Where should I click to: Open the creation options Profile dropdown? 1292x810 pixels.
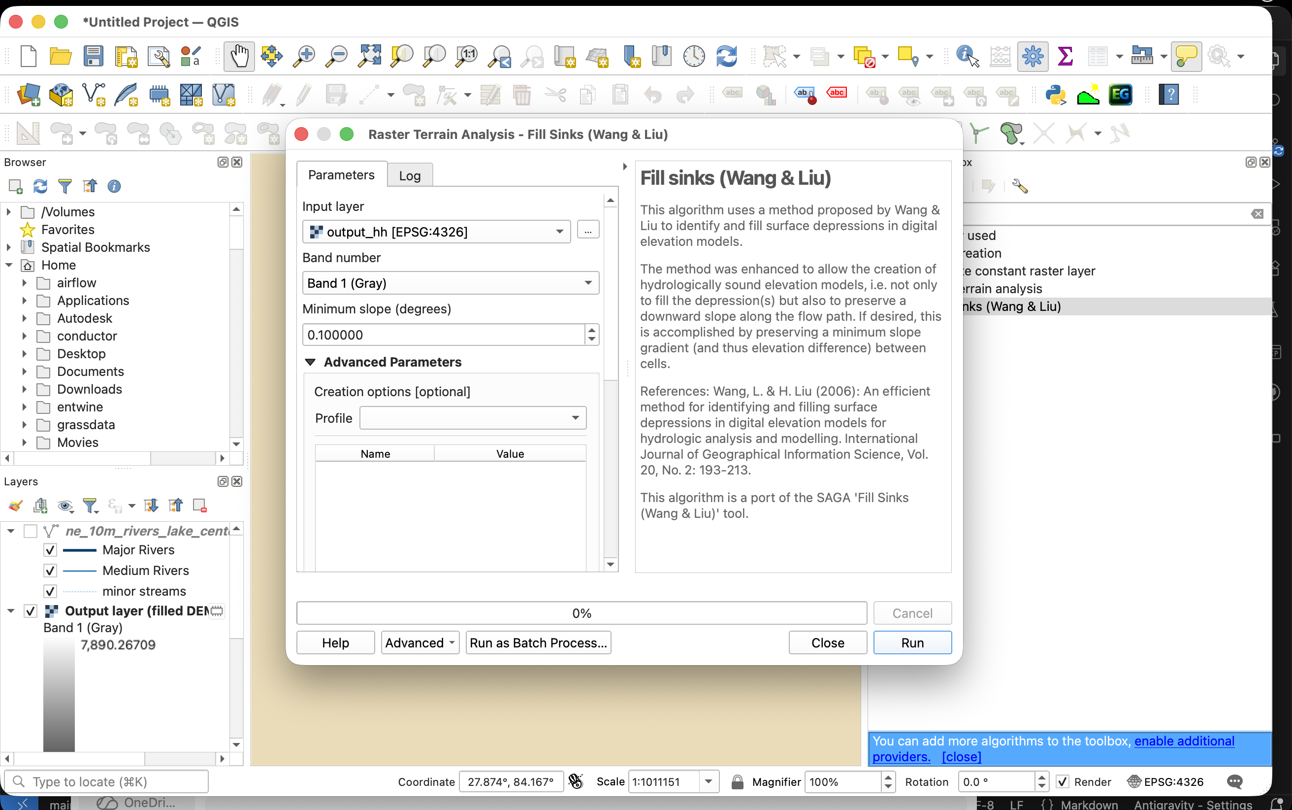(473, 418)
